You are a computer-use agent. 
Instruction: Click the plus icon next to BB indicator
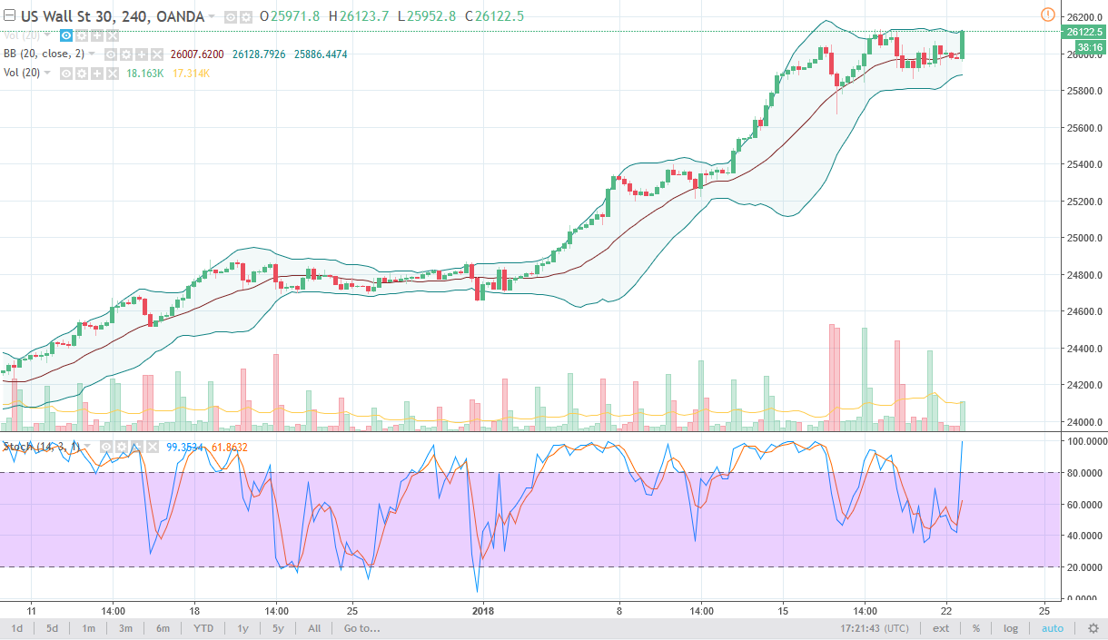pos(142,54)
